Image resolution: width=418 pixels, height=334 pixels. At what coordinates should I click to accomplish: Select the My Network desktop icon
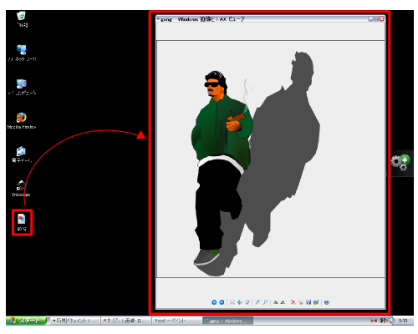[22, 53]
